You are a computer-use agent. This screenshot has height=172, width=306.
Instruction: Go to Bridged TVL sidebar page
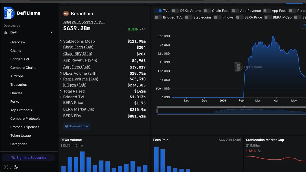click(20, 59)
